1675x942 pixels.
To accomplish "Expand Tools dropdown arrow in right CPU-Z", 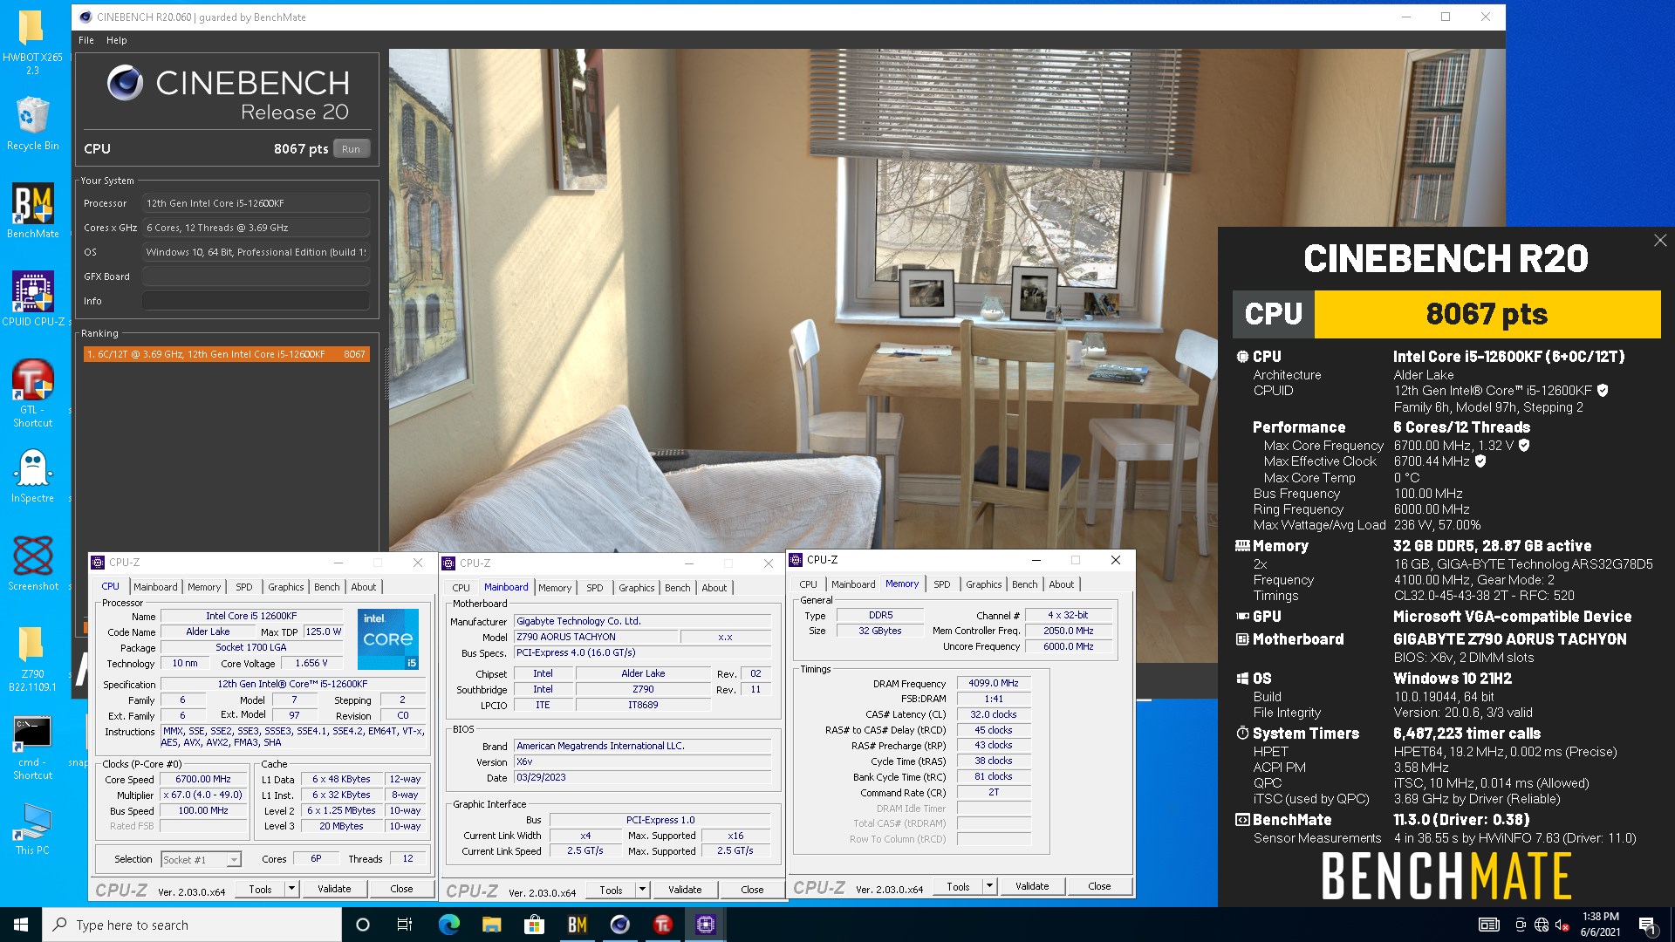I will (x=989, y=886).
